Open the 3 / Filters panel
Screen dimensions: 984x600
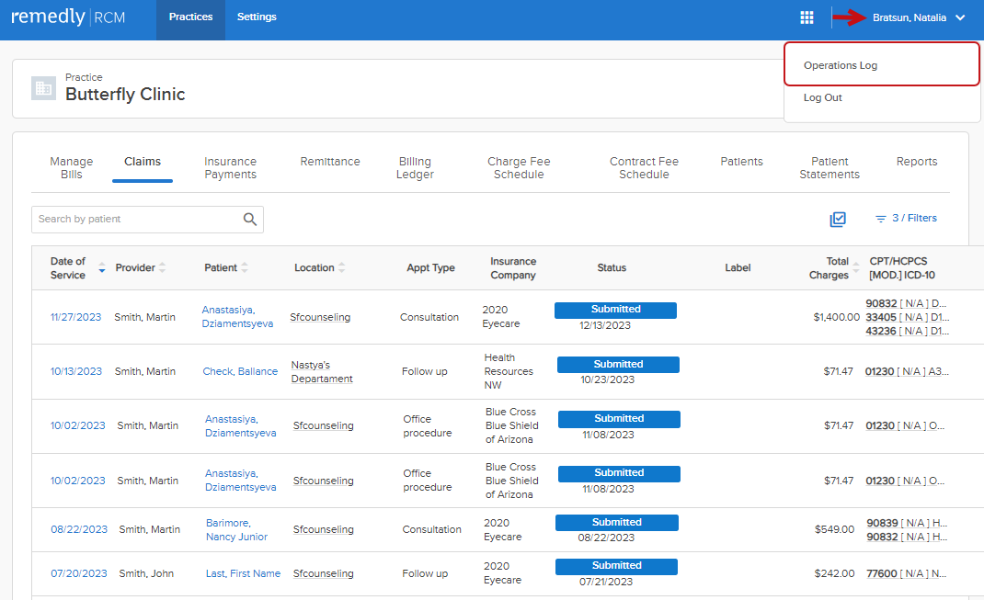point(906,218)
